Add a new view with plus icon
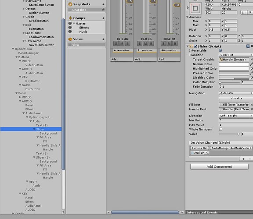 pos(103,39)
